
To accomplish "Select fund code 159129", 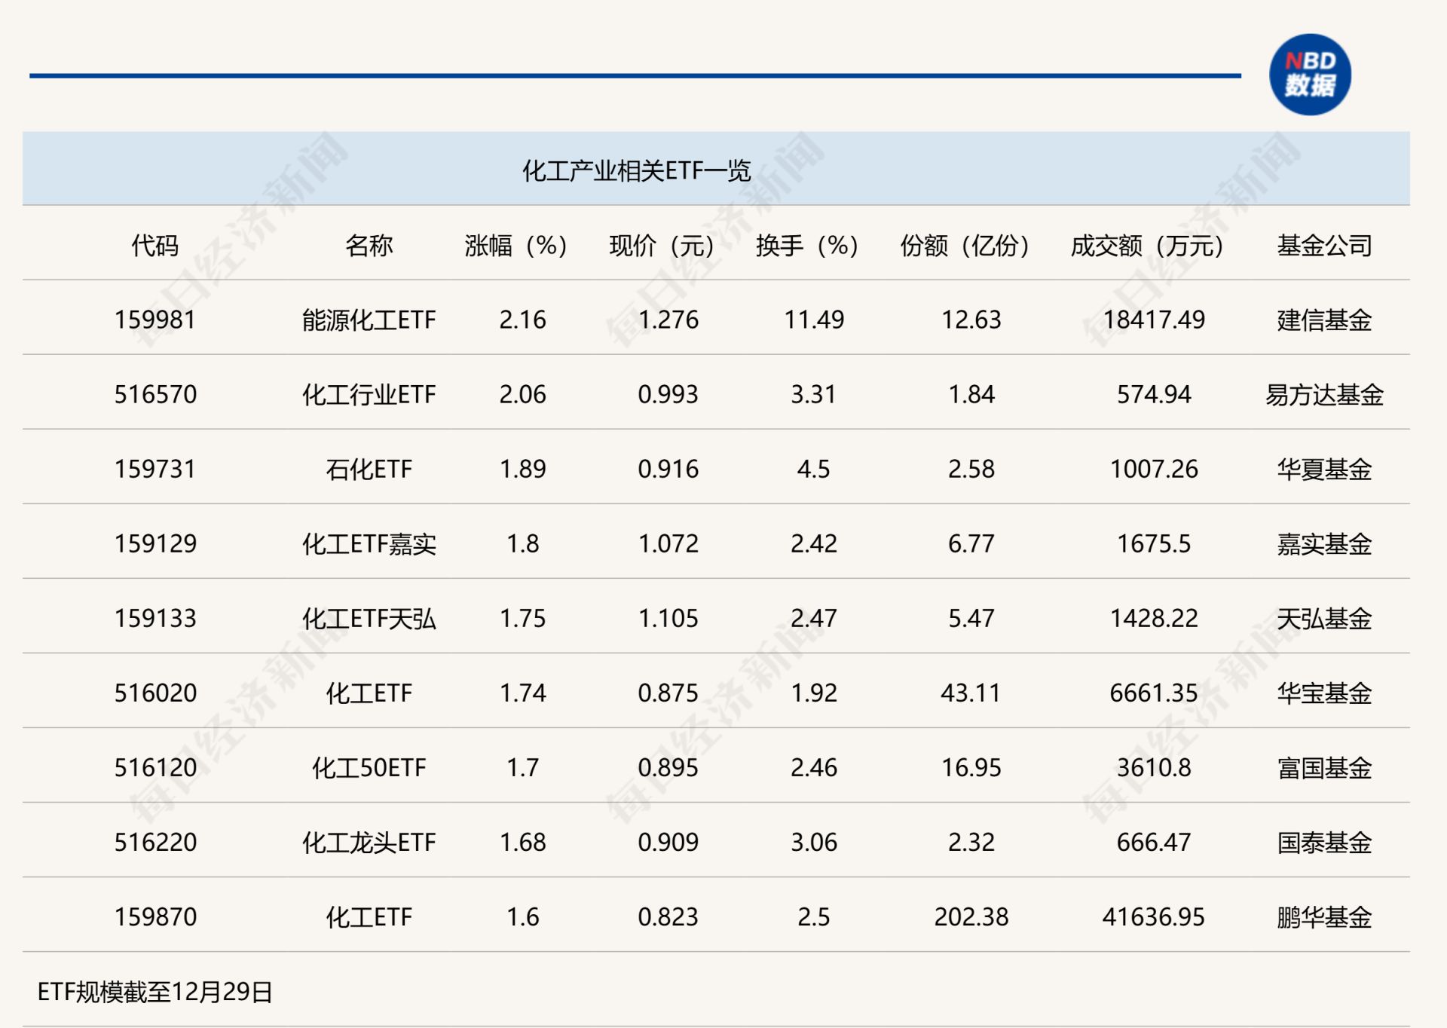I will coord(154,543).
